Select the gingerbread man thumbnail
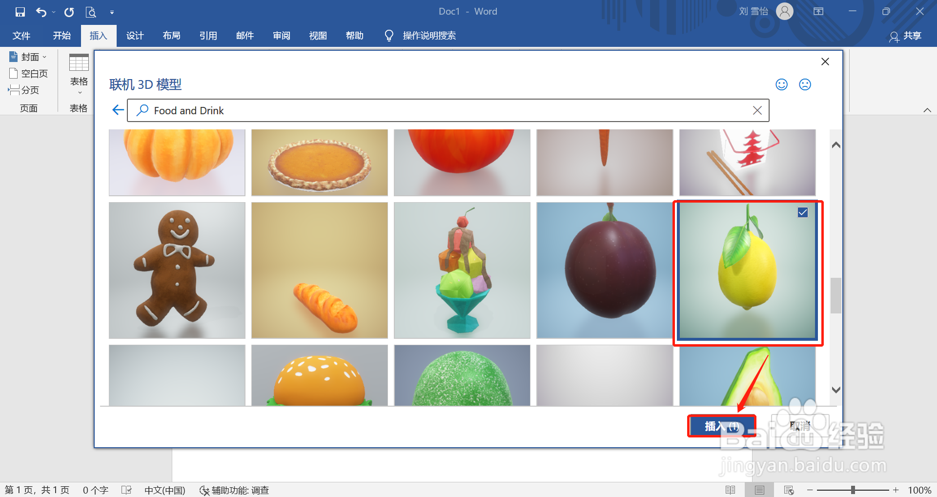This screenshot has width=937, height=497. click(x=177, y=270)
